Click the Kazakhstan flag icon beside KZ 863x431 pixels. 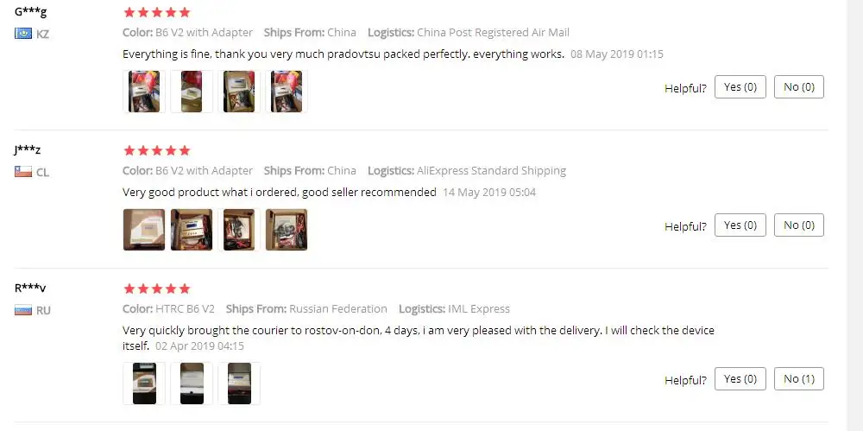coord(23,34)
